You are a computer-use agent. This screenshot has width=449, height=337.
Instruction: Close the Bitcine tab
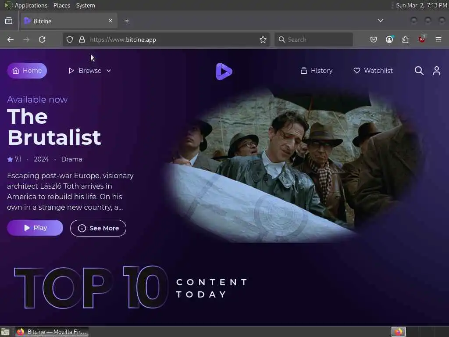[x=110, y=21]
